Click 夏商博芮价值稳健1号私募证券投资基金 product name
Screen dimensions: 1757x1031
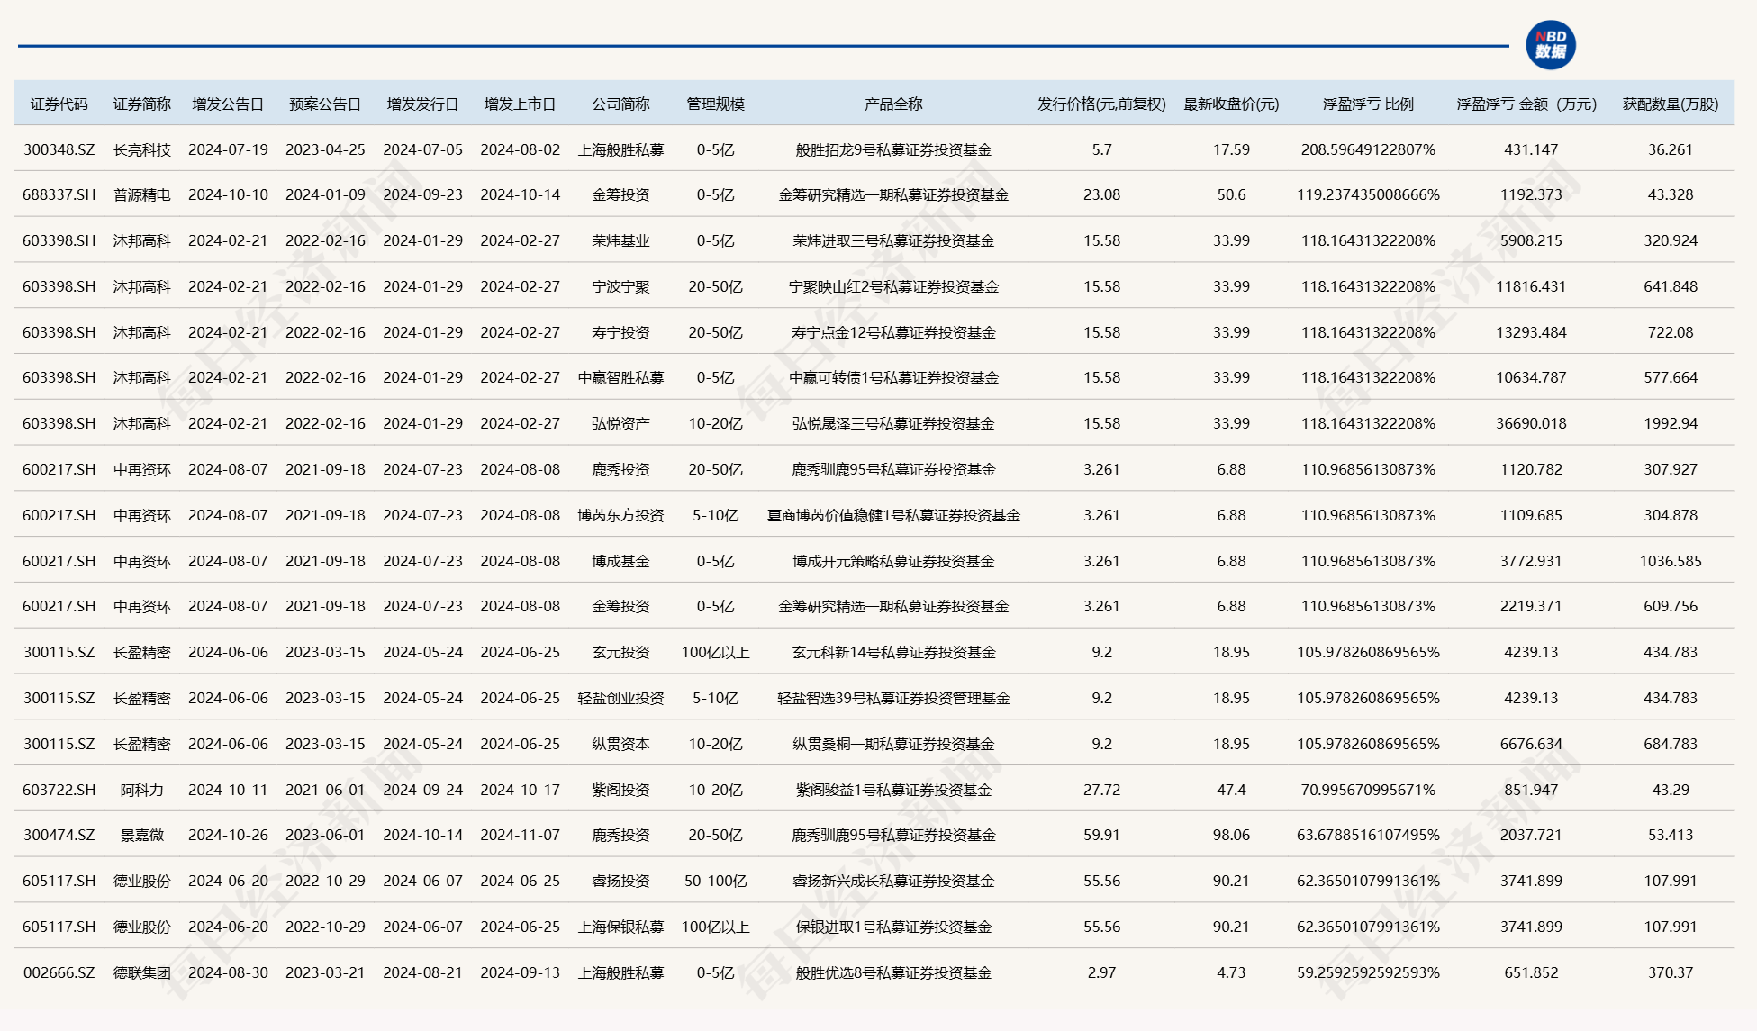pos(893,515)
